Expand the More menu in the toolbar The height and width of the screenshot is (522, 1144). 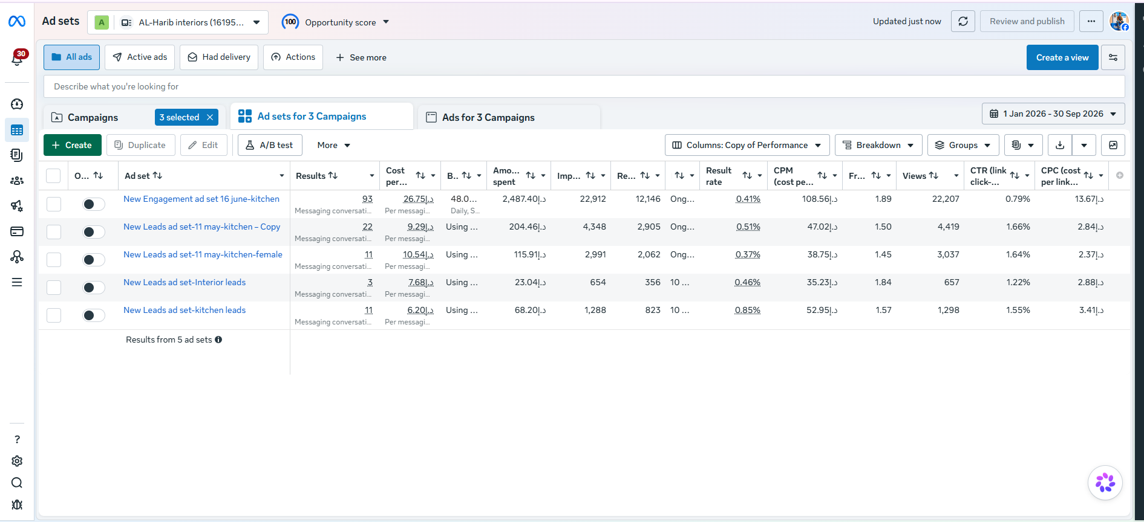point(334,145)
